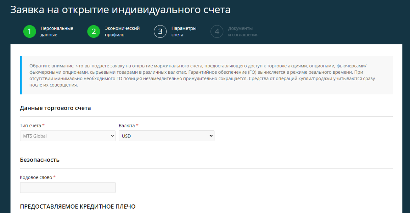The width and height of the screenshot is (410, 213).
Task: Click the page title Заявка на открытие
Action: coord(120,9)
